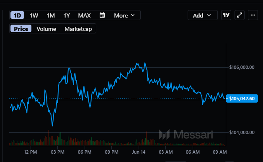This screenshot has width=263, height=162.
Task: Show MAX time range
Action: click(x=84, y=15)
